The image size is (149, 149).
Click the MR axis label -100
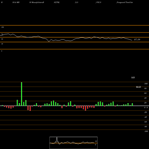click(x=146, y=131)
